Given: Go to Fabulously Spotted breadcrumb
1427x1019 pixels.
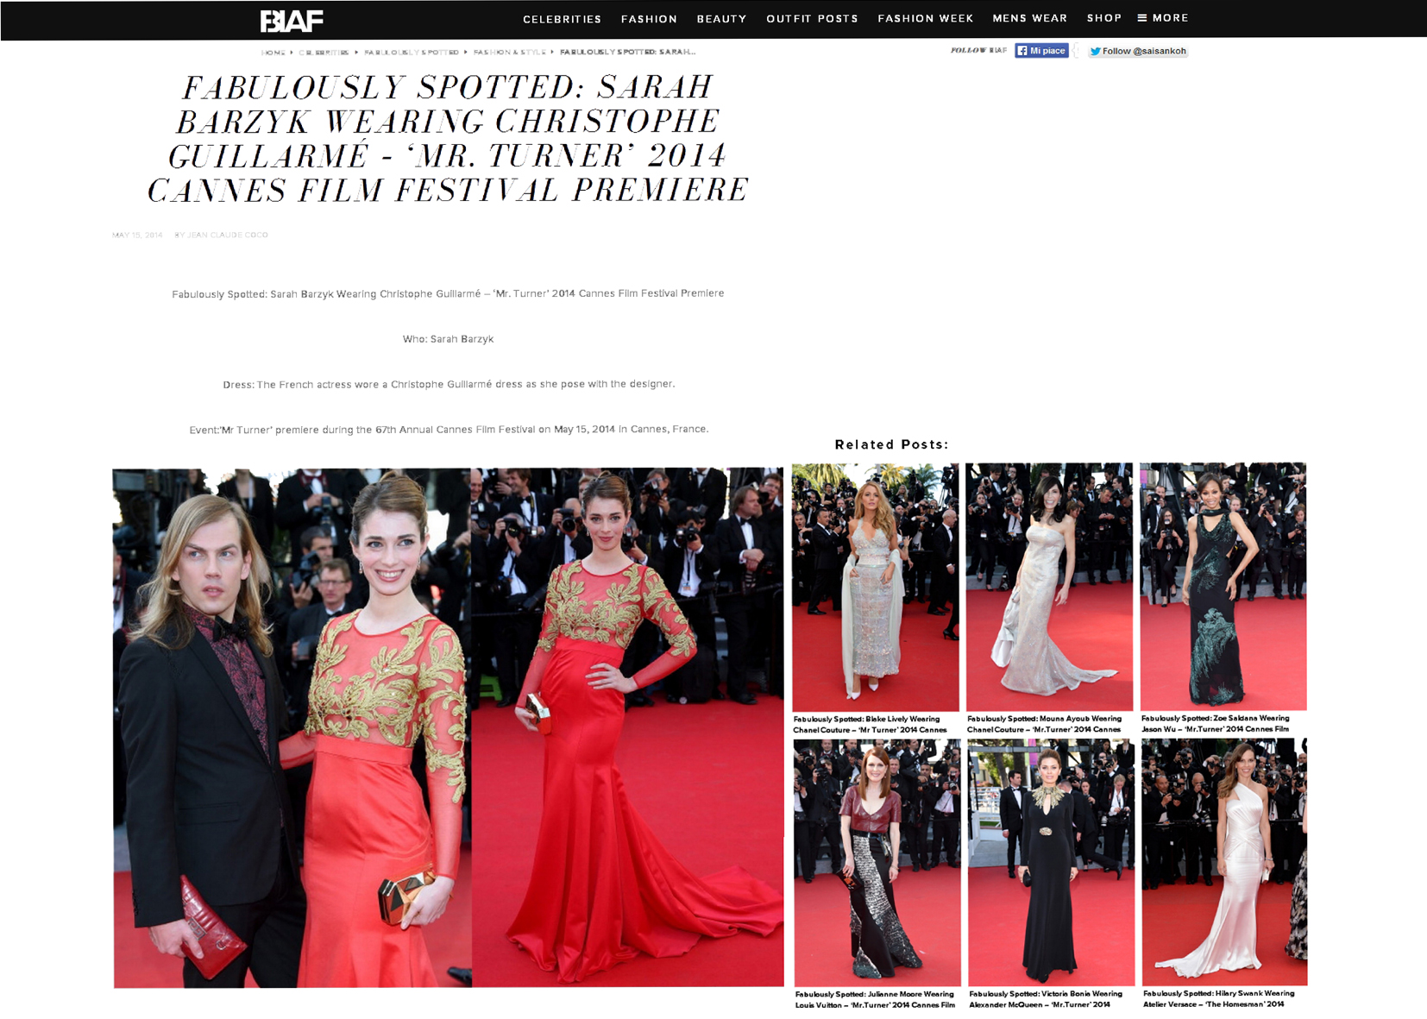Looking at the screenshot, I should coord(411,53).
